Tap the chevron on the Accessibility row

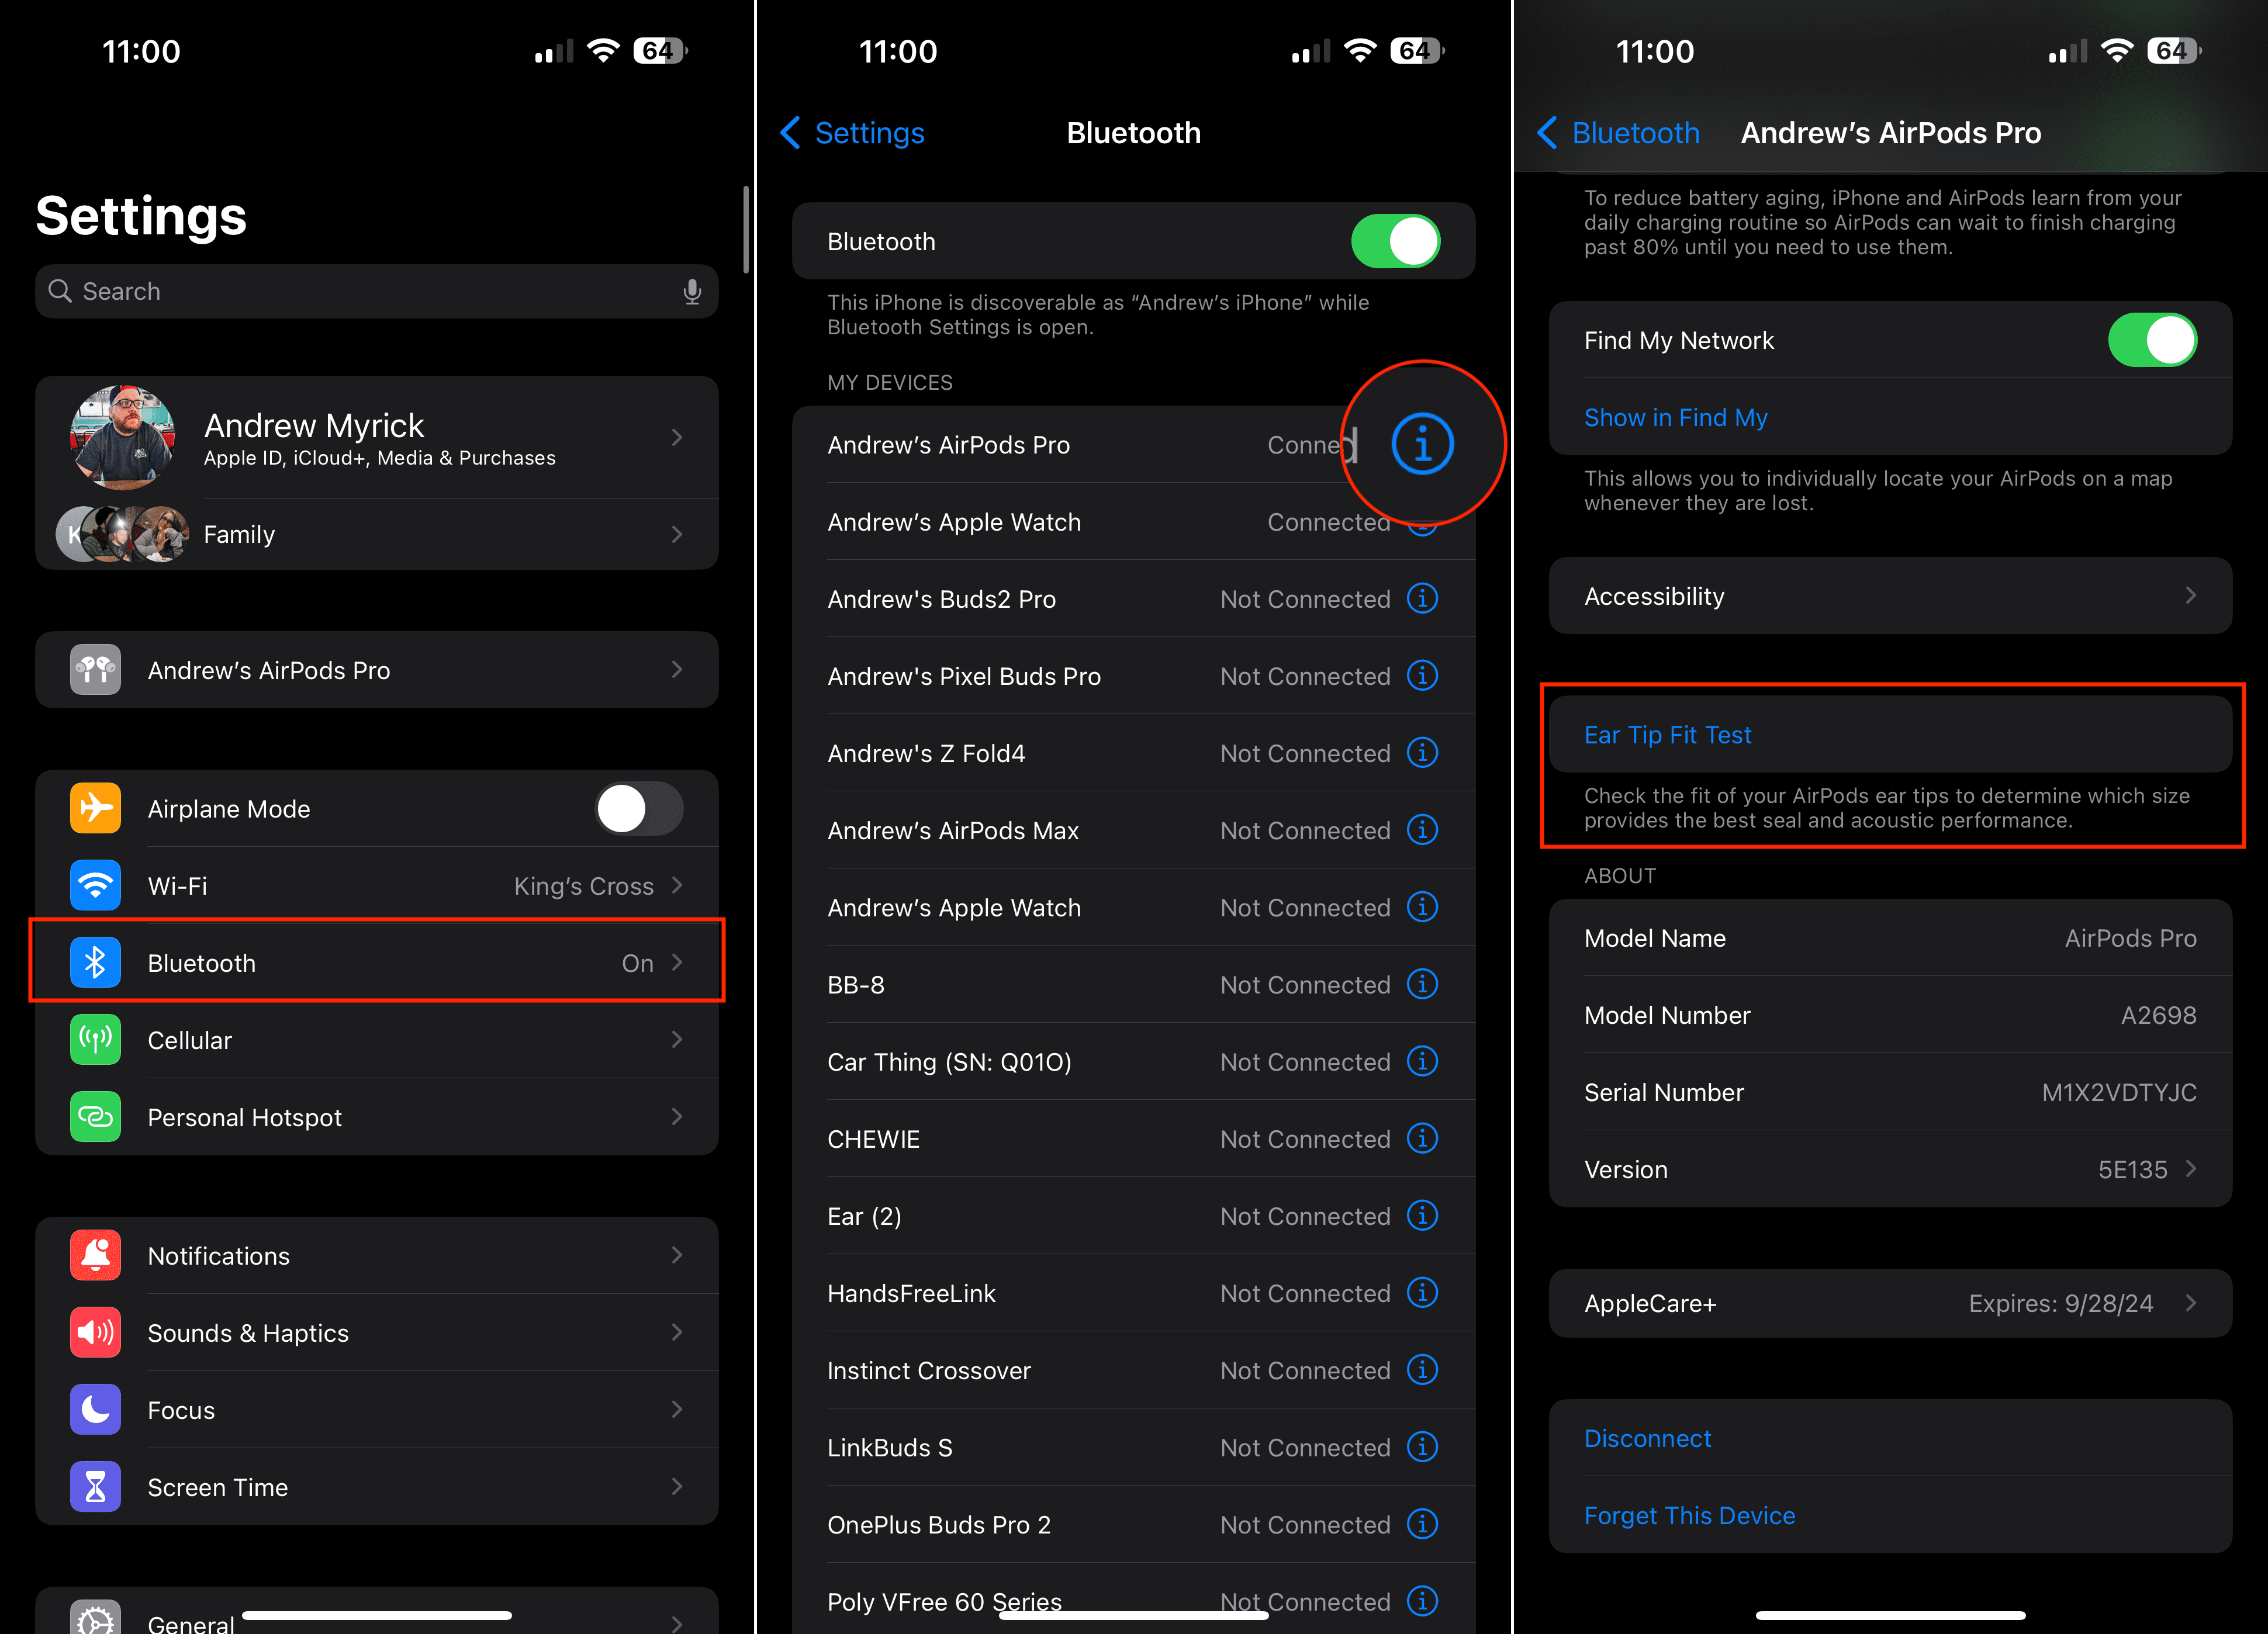click(x=2190, y=595)
